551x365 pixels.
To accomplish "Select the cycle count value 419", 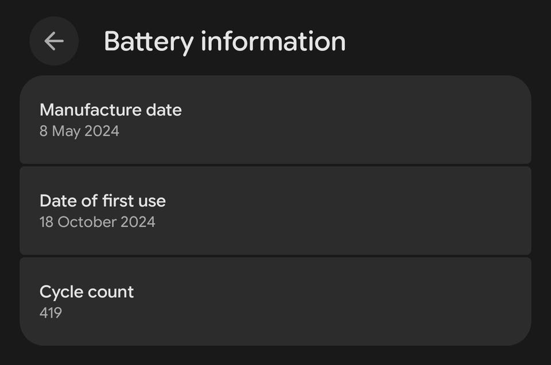I will point(51,313).
